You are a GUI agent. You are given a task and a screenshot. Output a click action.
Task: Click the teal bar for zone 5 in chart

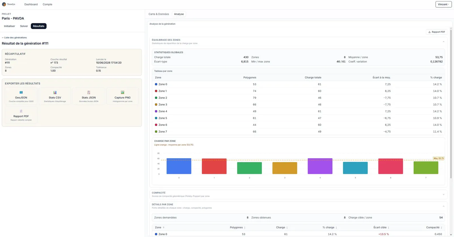[355, 168]
